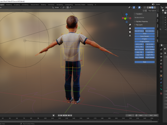Open object visibility and selectability dropdown
Screen dimensions: 167x125
tap(130, 8)
